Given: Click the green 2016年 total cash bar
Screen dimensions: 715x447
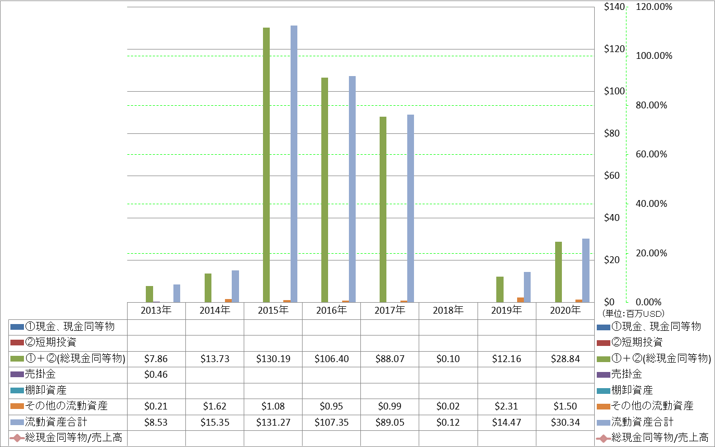Looking at the screenshot, I should coord(325,190).
